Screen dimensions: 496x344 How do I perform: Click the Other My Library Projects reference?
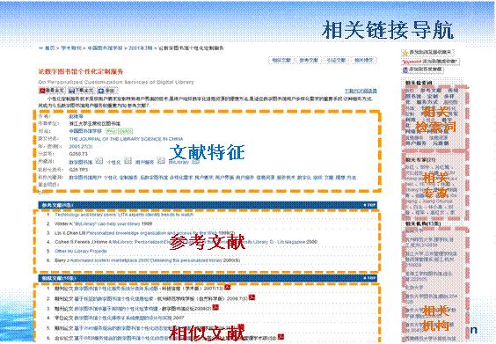[x=81, y=251]
